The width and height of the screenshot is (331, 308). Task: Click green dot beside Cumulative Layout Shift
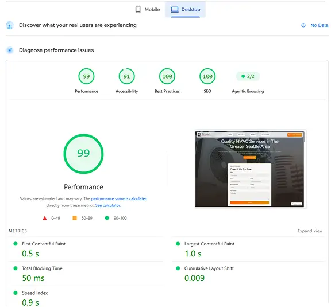[178, 268]
